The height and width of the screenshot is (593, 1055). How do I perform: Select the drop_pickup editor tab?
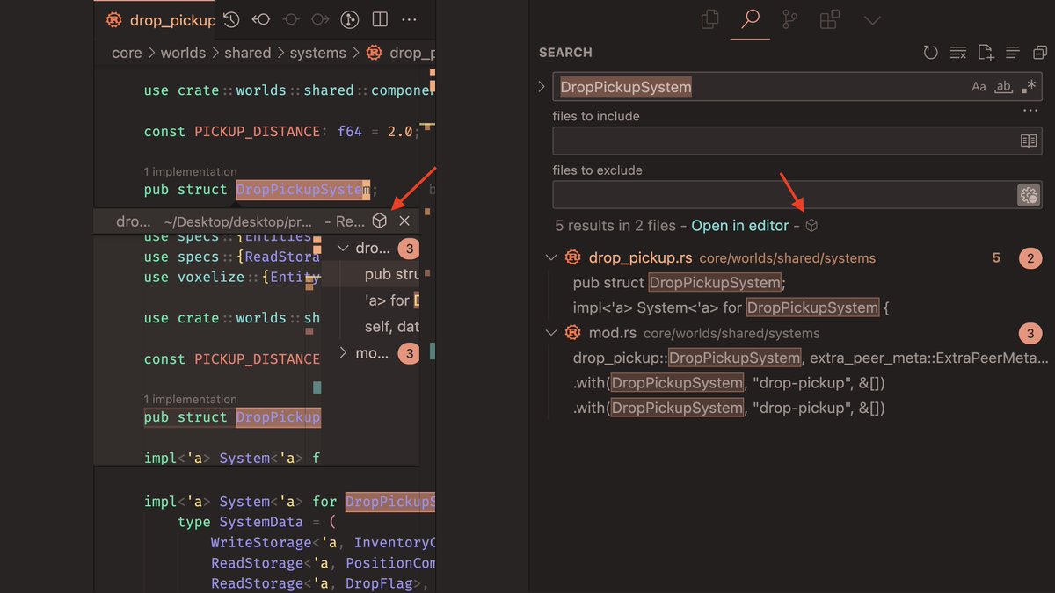[x=160, y=19]
